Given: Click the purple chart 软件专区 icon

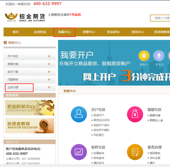Looking at the screenshot, I should point(79,152).
